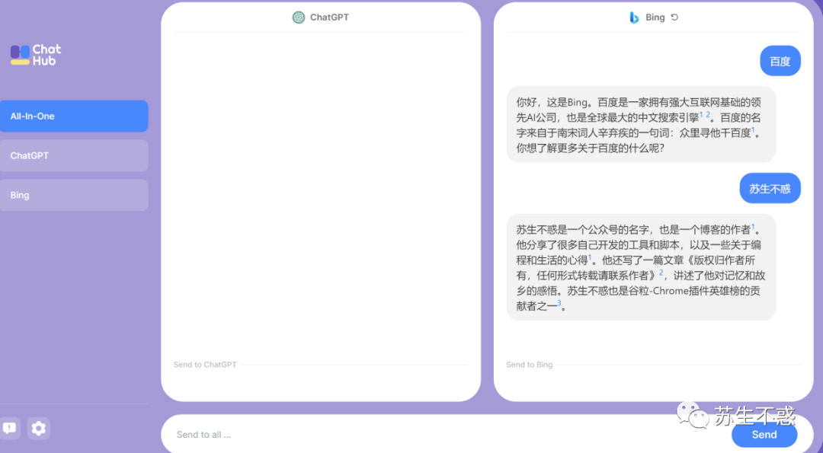
Task: Click the Send button
Action: (x=764, y=435)
